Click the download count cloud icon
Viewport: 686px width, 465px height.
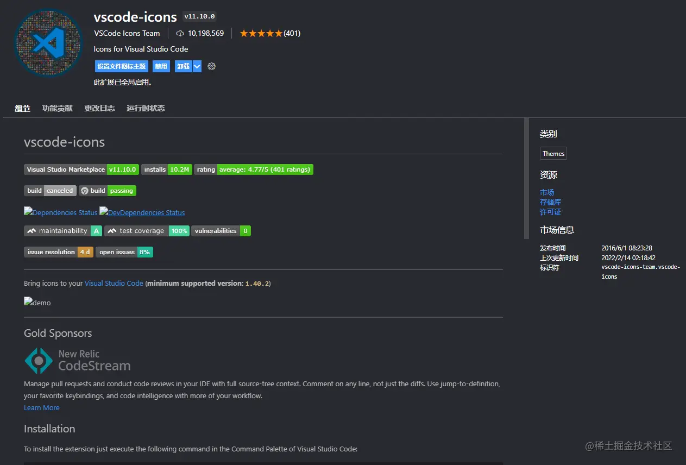click(x=180, y=33)
